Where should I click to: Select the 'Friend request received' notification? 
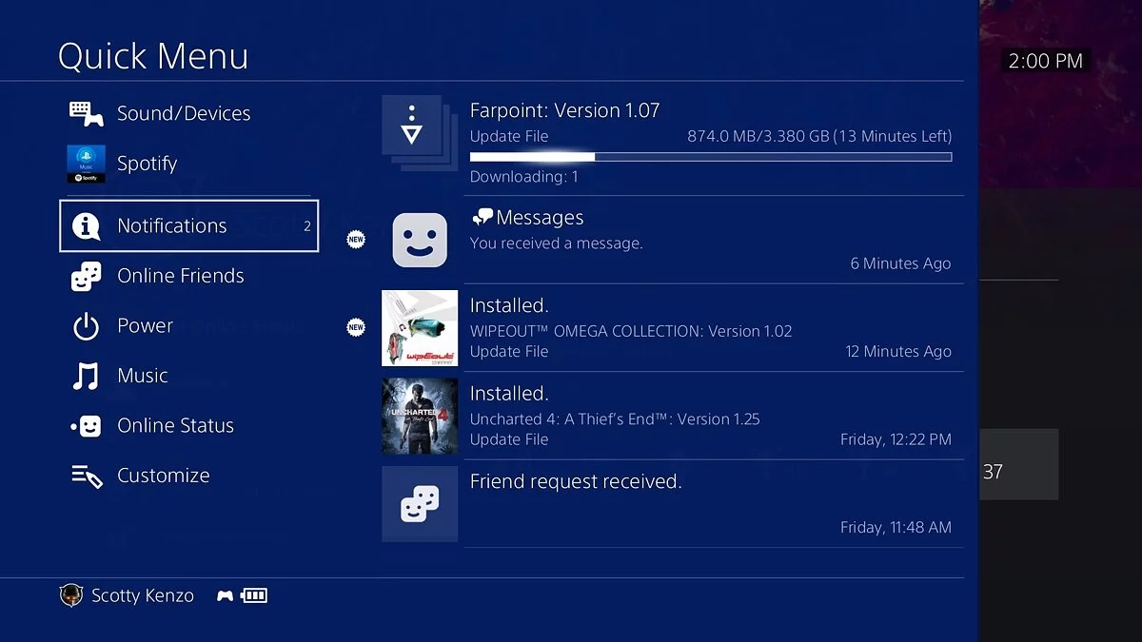[x=672, y=504]
